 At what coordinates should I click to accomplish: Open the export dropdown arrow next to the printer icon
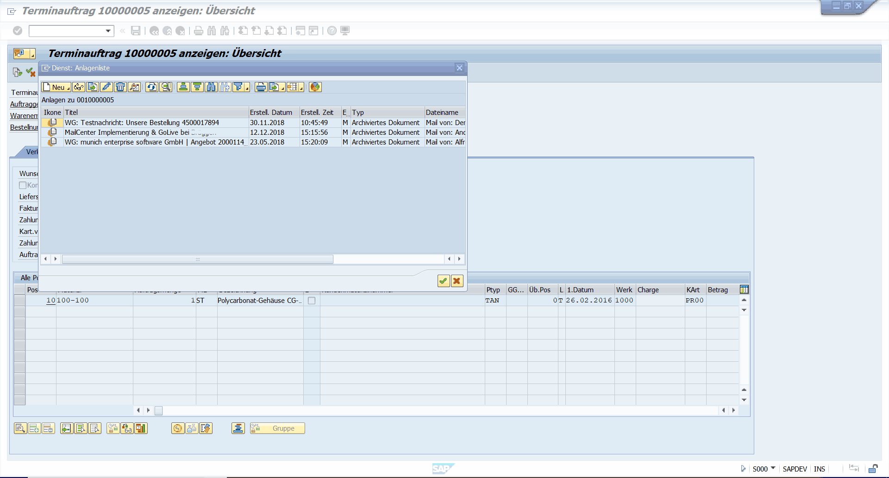point(282,88)
